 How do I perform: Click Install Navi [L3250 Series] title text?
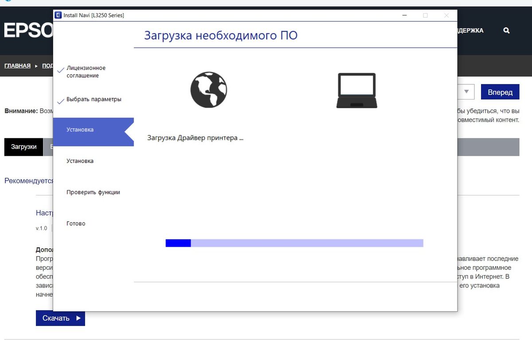pos(94,15)
